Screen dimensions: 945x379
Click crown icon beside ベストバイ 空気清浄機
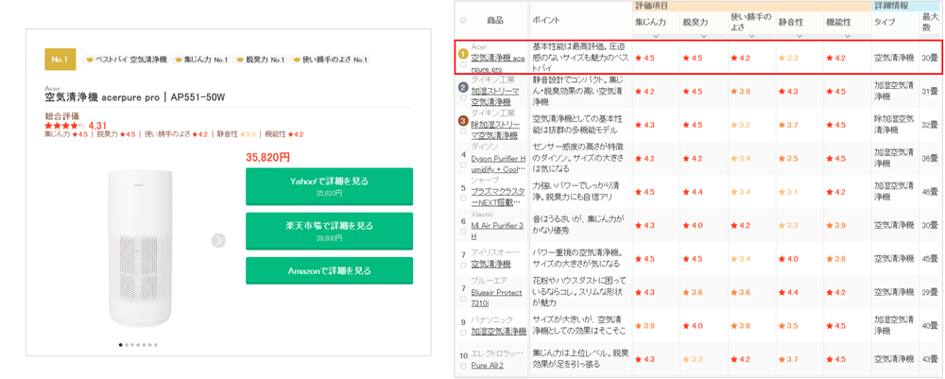[x=90, y=60]
